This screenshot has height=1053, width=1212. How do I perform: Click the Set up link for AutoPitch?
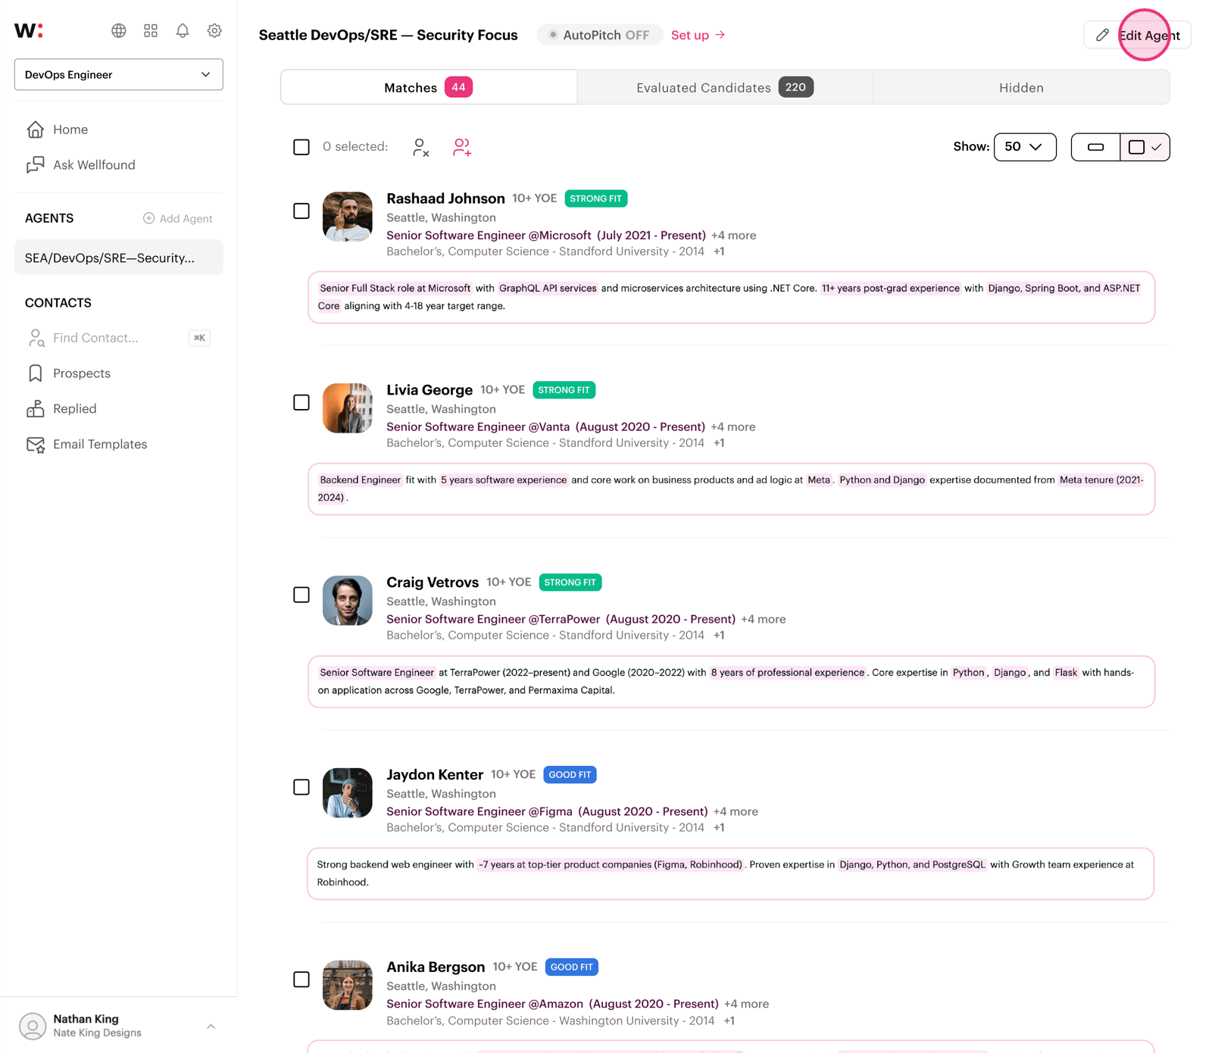coord(696,35)
